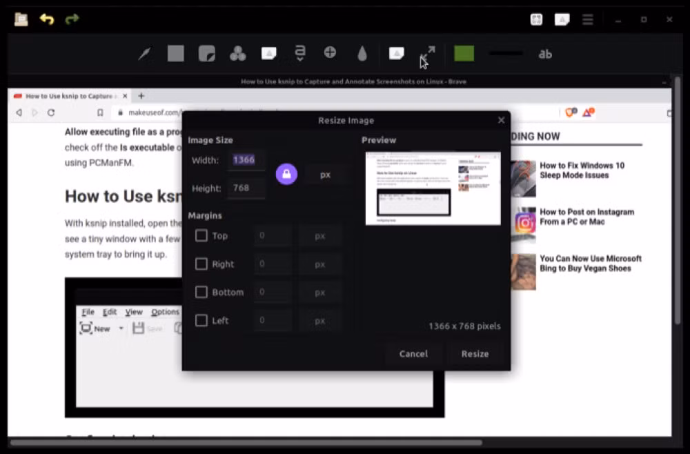Click the add plus circle tool

click(330, 53)
